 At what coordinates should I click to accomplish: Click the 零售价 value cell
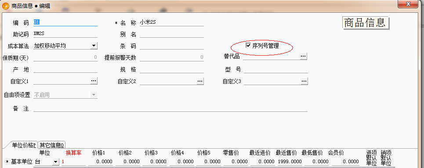click(x=236, y=162)
